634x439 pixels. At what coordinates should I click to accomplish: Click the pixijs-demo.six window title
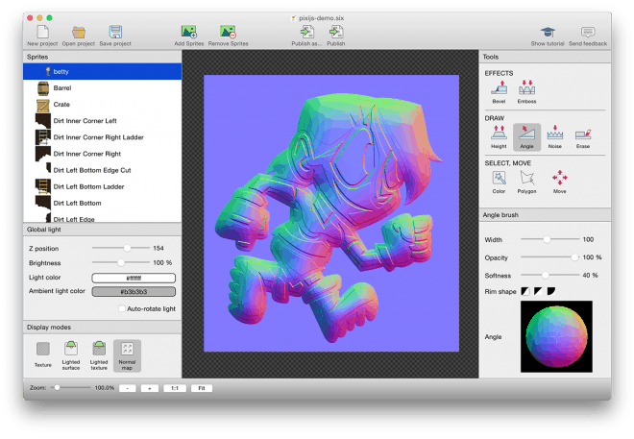[x=322, y=18]
